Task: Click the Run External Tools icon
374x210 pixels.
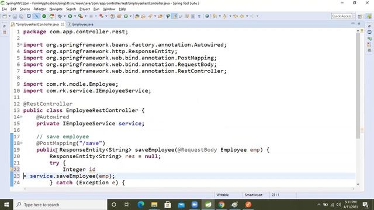Action: (81, 16)
